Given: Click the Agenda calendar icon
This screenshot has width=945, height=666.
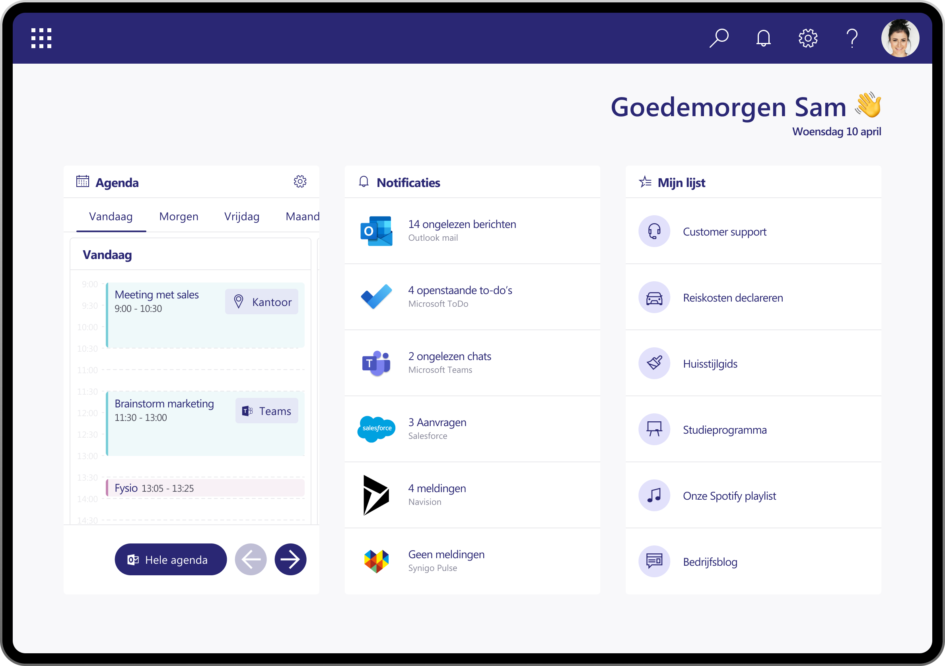Looking at the screenshot, I should (x=83, y=181).
